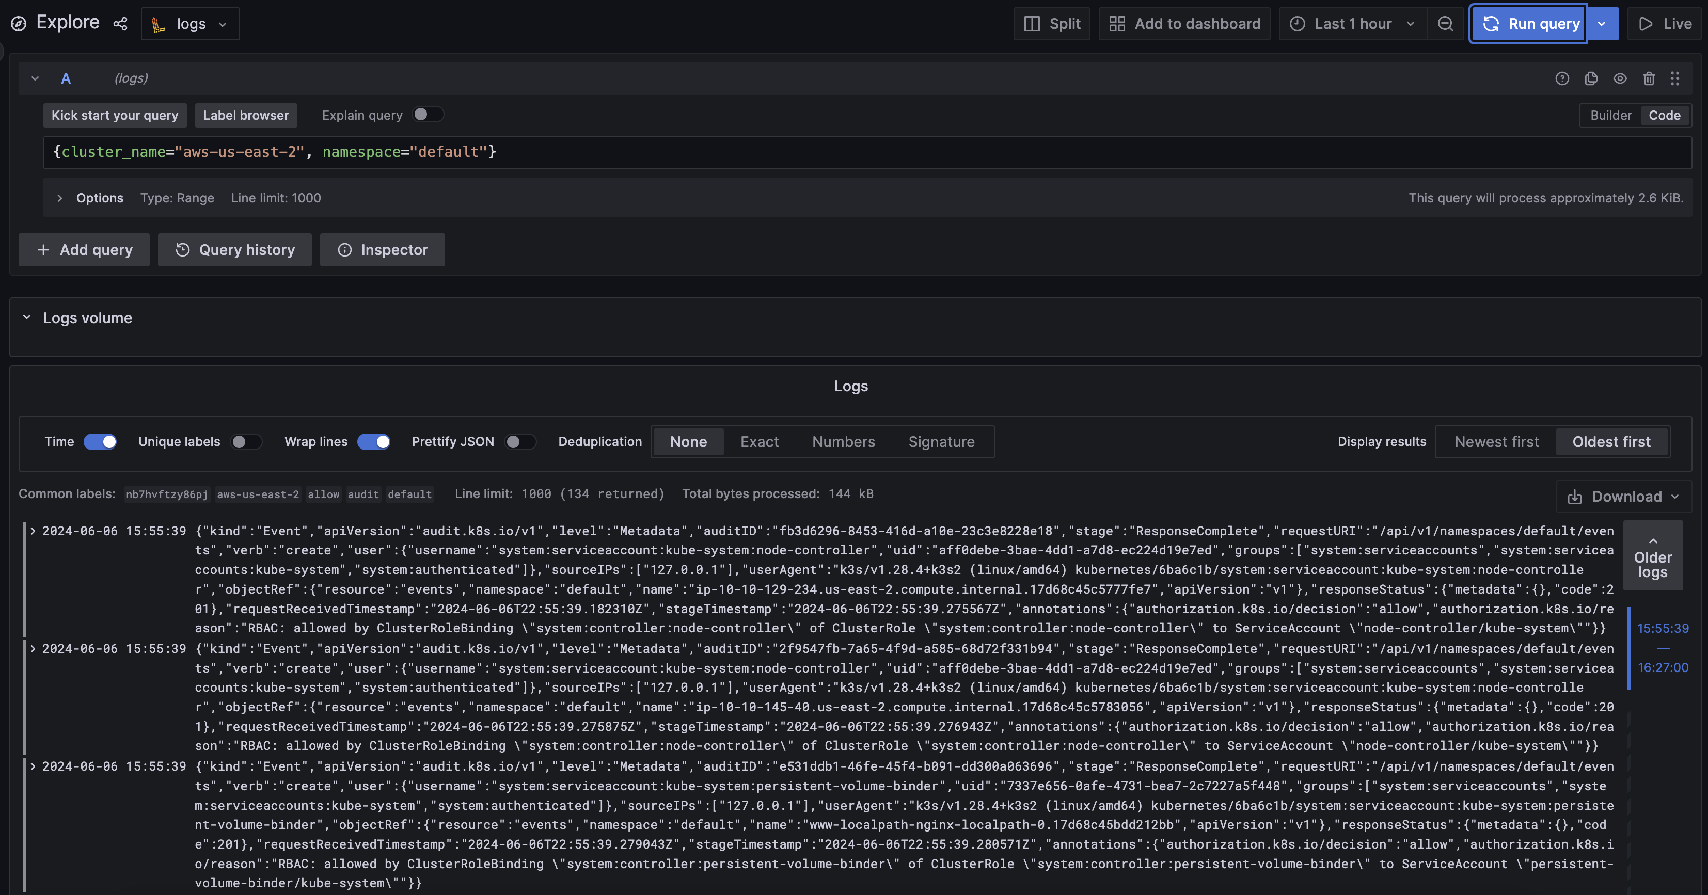Open the Query history panel
The height and width of the screenshot is (895, 1708).
click(235, 250)
